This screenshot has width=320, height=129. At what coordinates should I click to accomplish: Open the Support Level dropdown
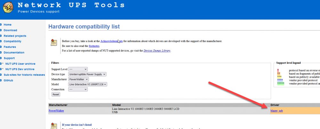(x=78, y=69)
